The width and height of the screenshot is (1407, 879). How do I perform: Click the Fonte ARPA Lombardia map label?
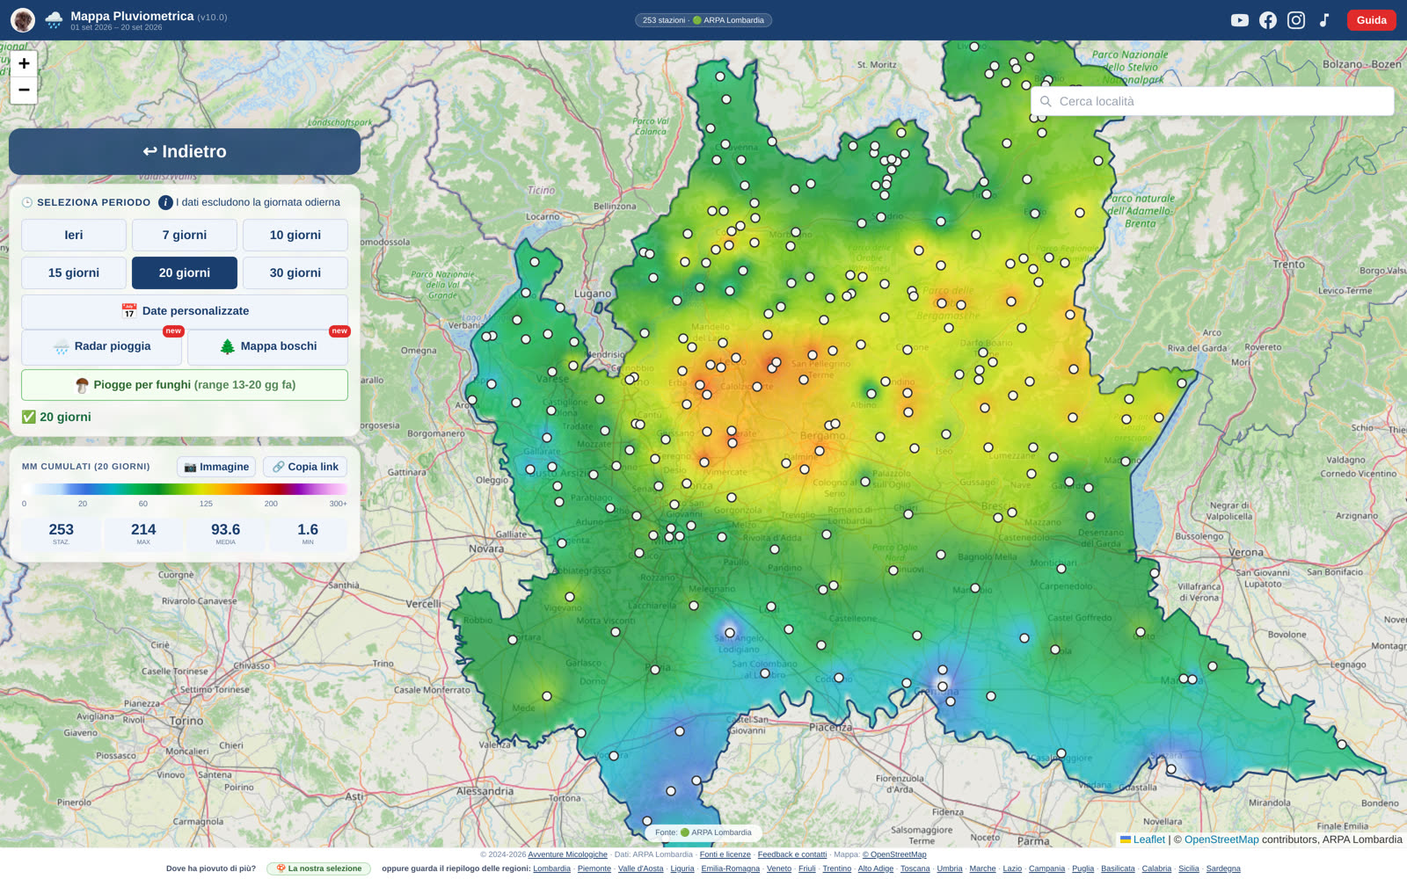click(x=703, y=832)
